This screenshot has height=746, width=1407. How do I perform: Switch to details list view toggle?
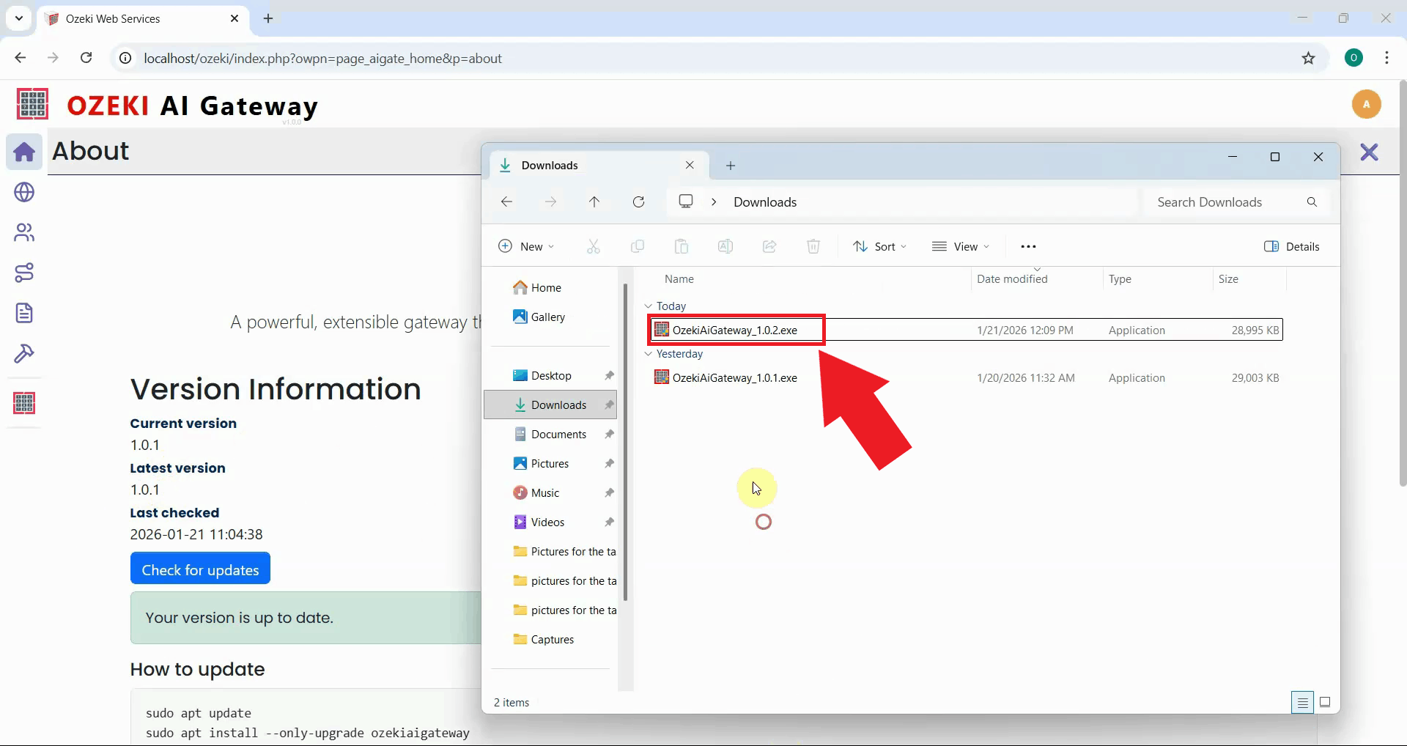point(1302,702)
